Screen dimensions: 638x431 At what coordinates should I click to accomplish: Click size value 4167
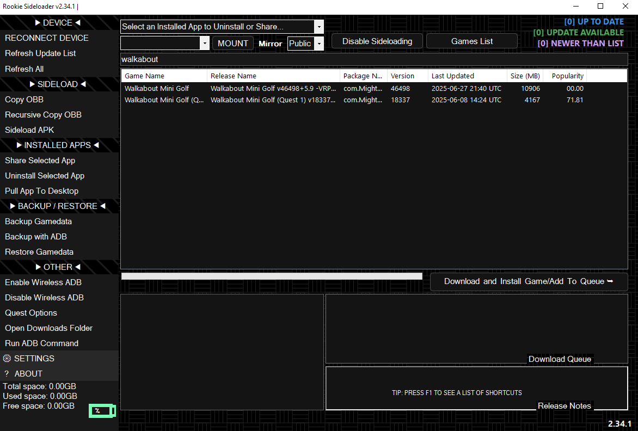(x=532, y=100)
